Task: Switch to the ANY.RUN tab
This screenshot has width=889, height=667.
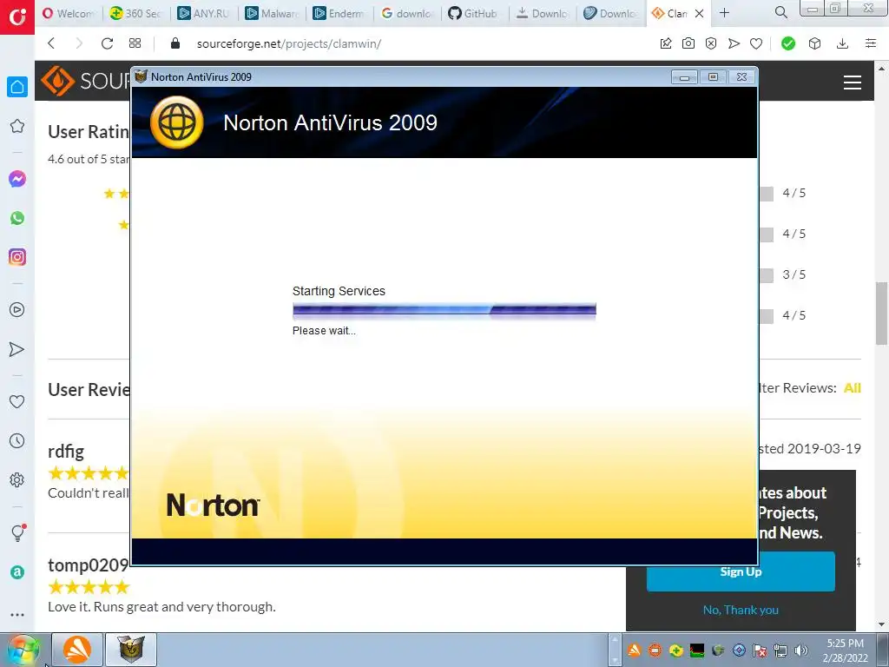Action: tap(204, 13)
